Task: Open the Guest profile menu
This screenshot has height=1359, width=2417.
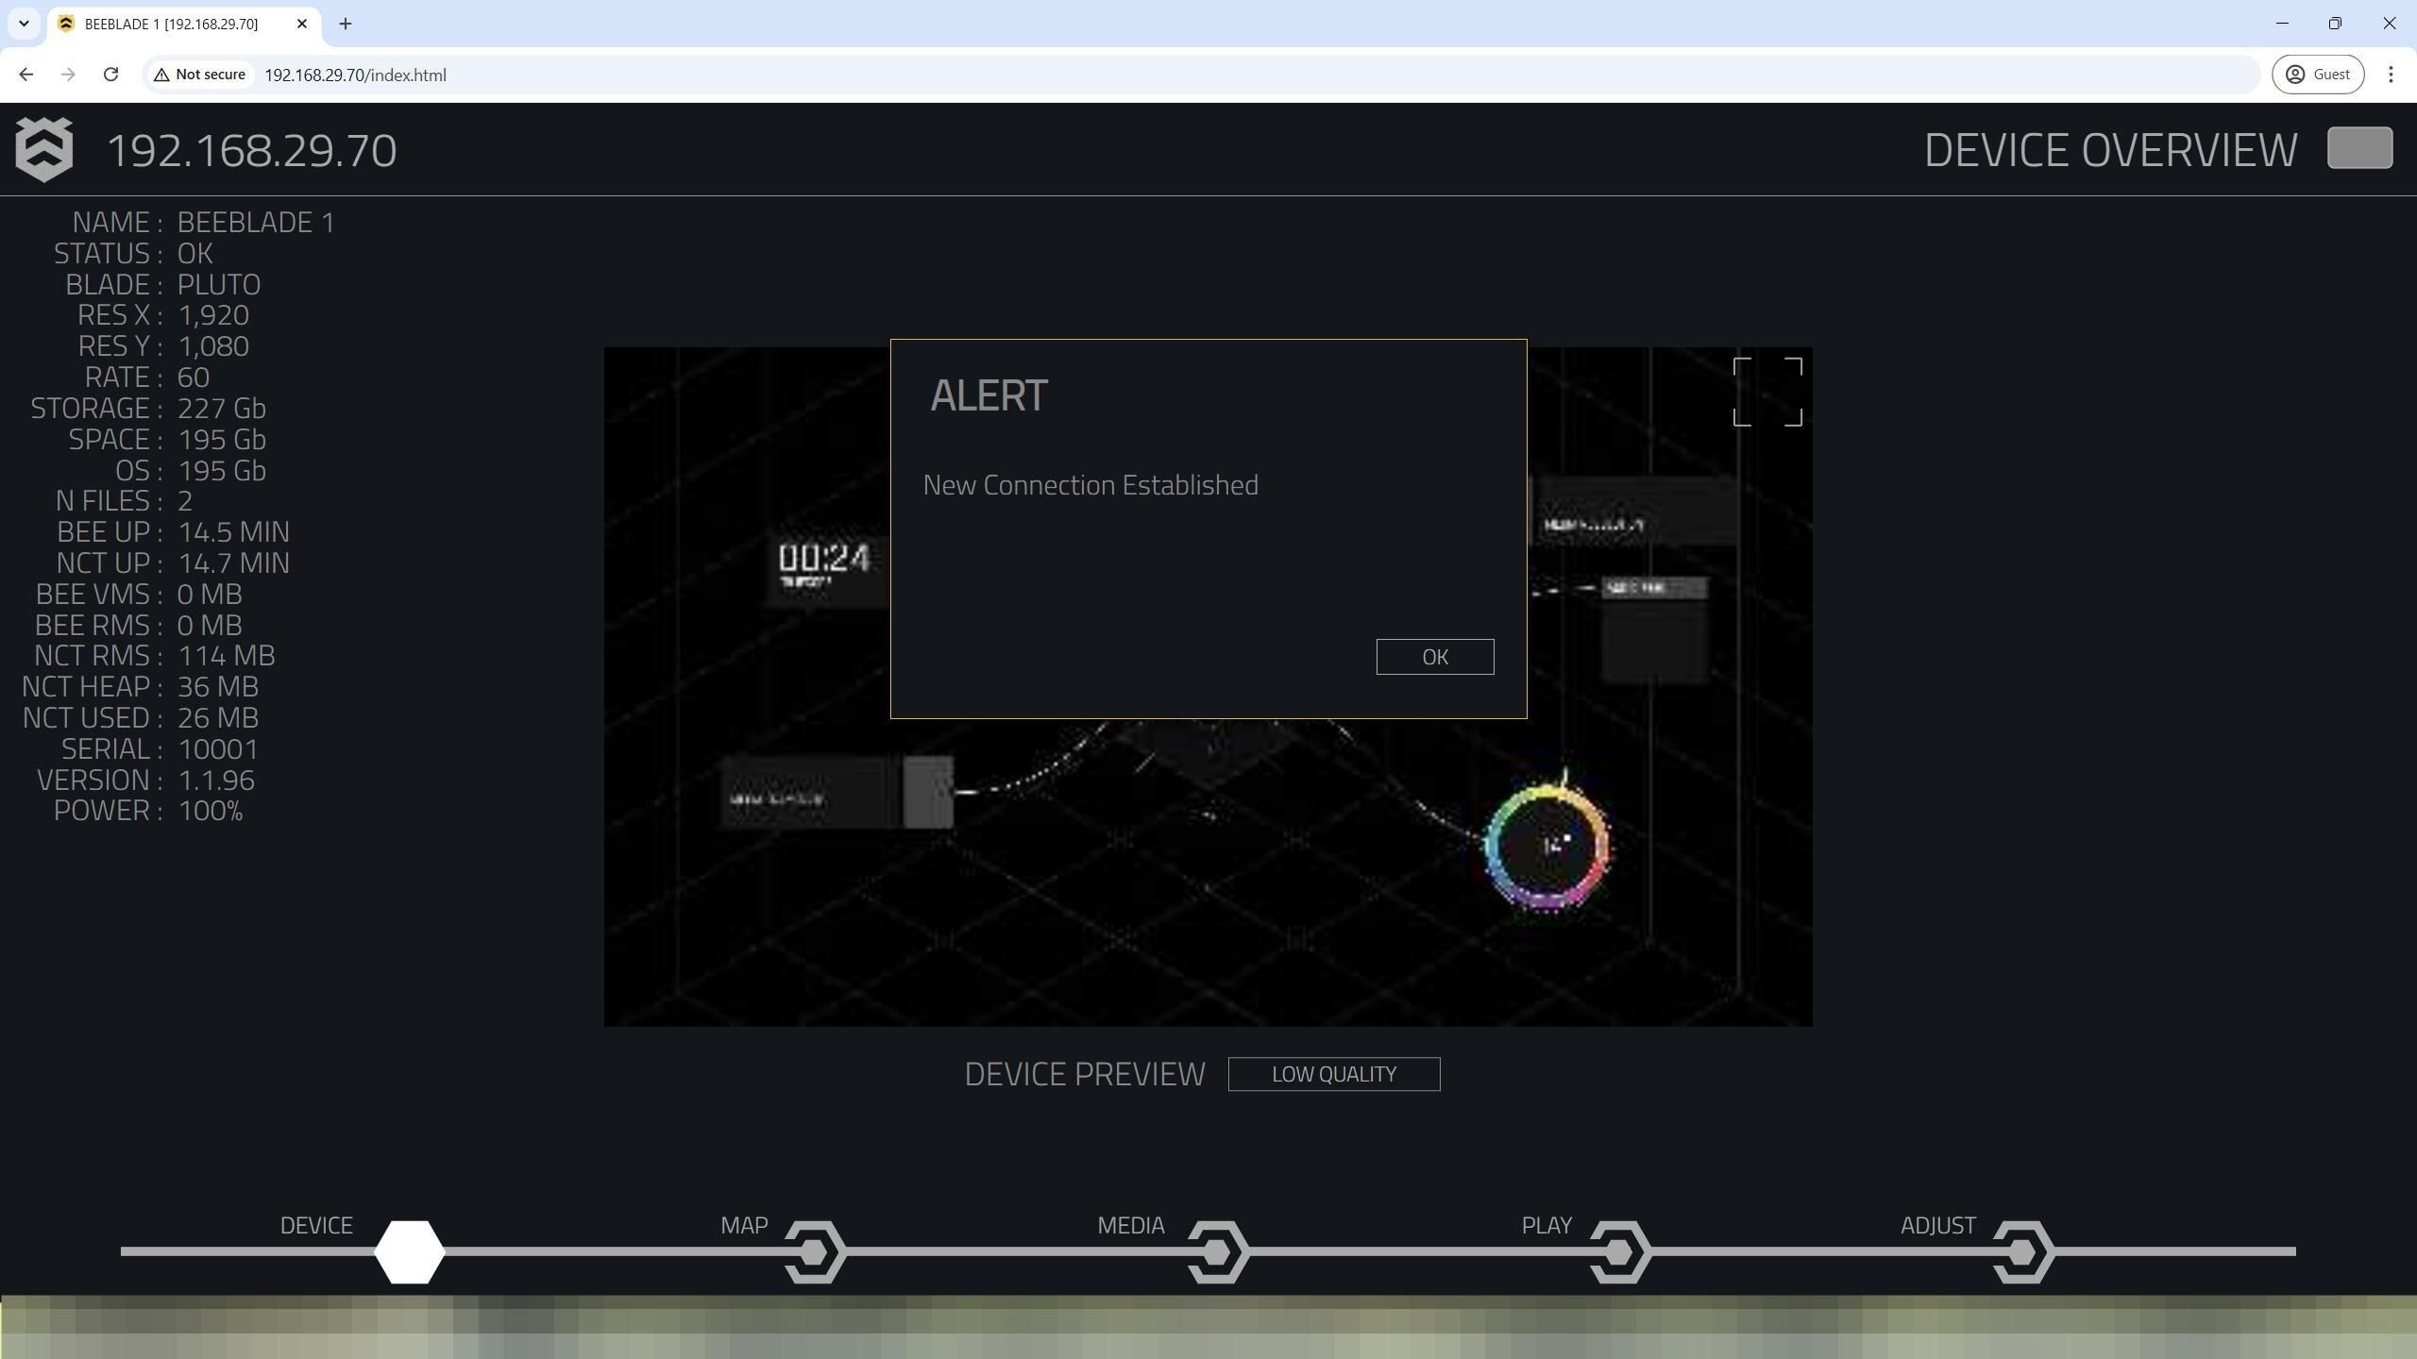Action: [x=2317, y=75]
